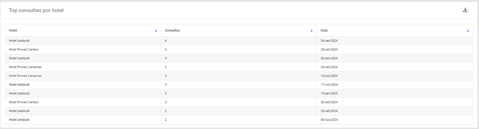Select Hotel Letsbook in the 19/jan/2025 row

click(19, 93)
